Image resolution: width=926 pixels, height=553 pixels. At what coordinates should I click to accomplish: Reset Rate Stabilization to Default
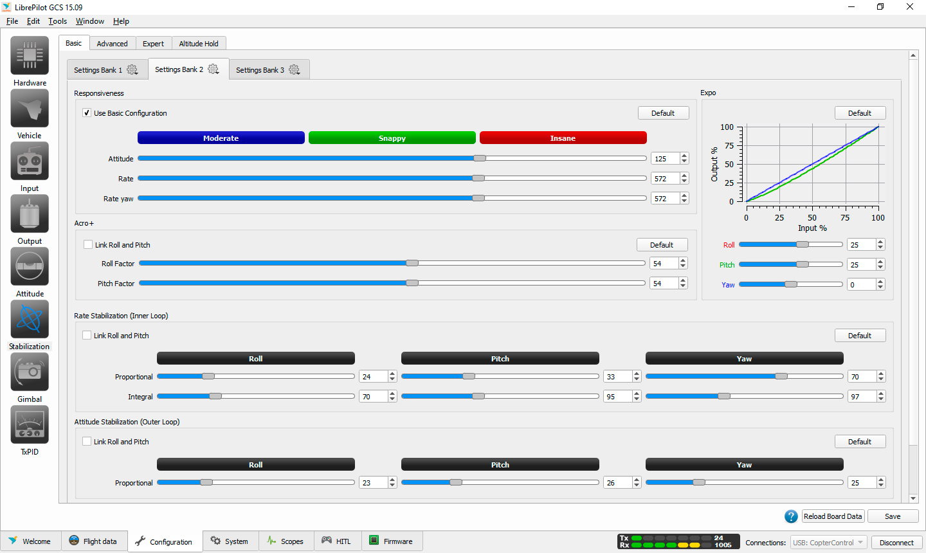[x=860, y=335]
